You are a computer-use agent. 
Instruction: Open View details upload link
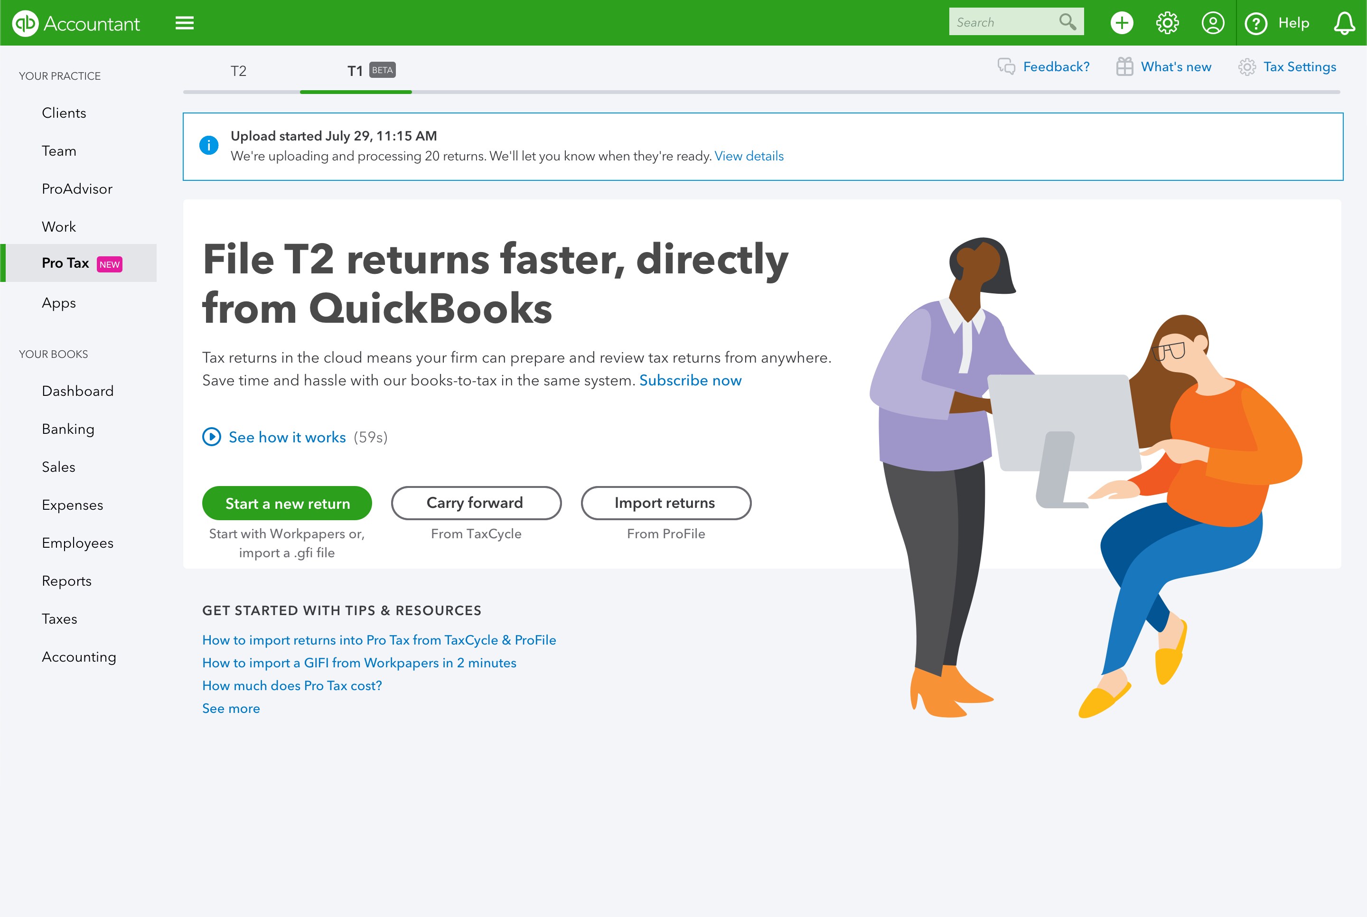(x=749, y=156)
